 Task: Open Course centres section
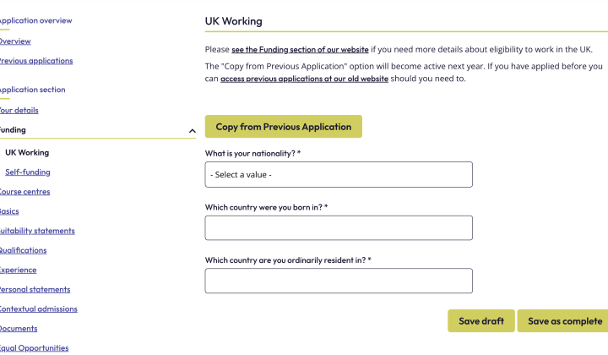click(x=24, y=192)
